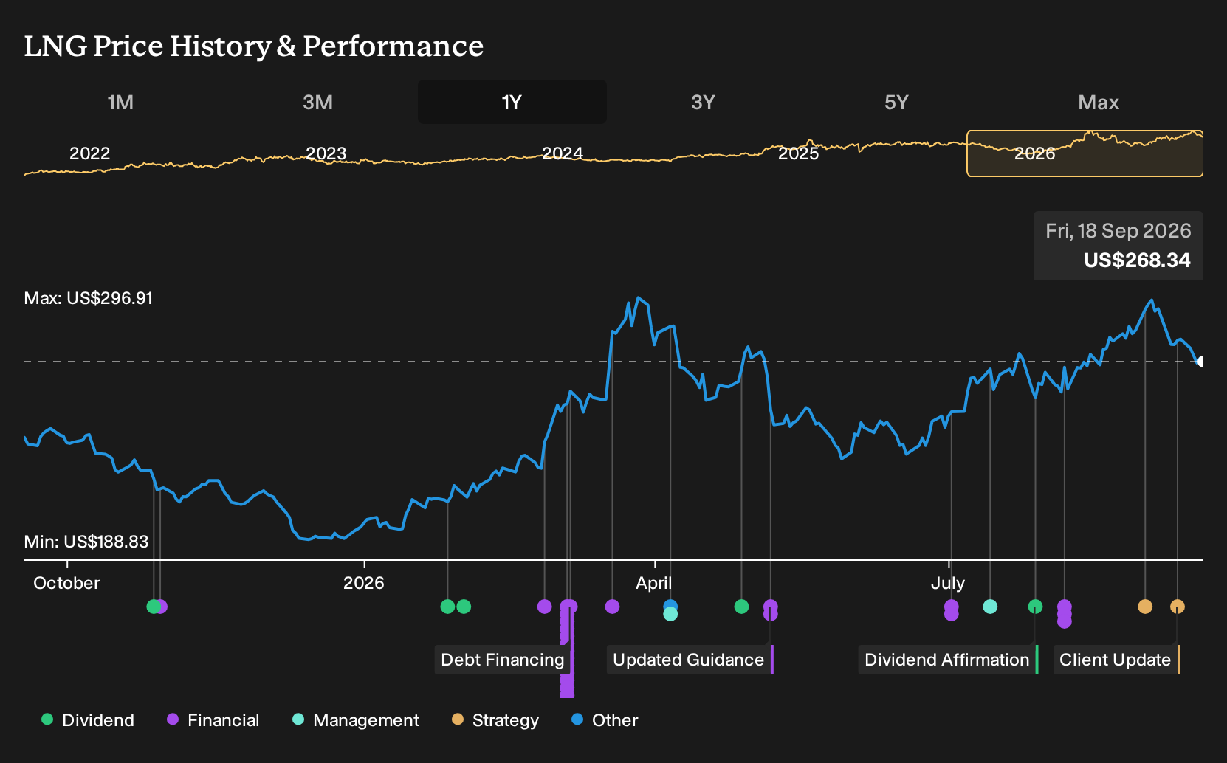Open the Updated Guidance event label
The image size is (1227, 763).
tap(689, 660)
